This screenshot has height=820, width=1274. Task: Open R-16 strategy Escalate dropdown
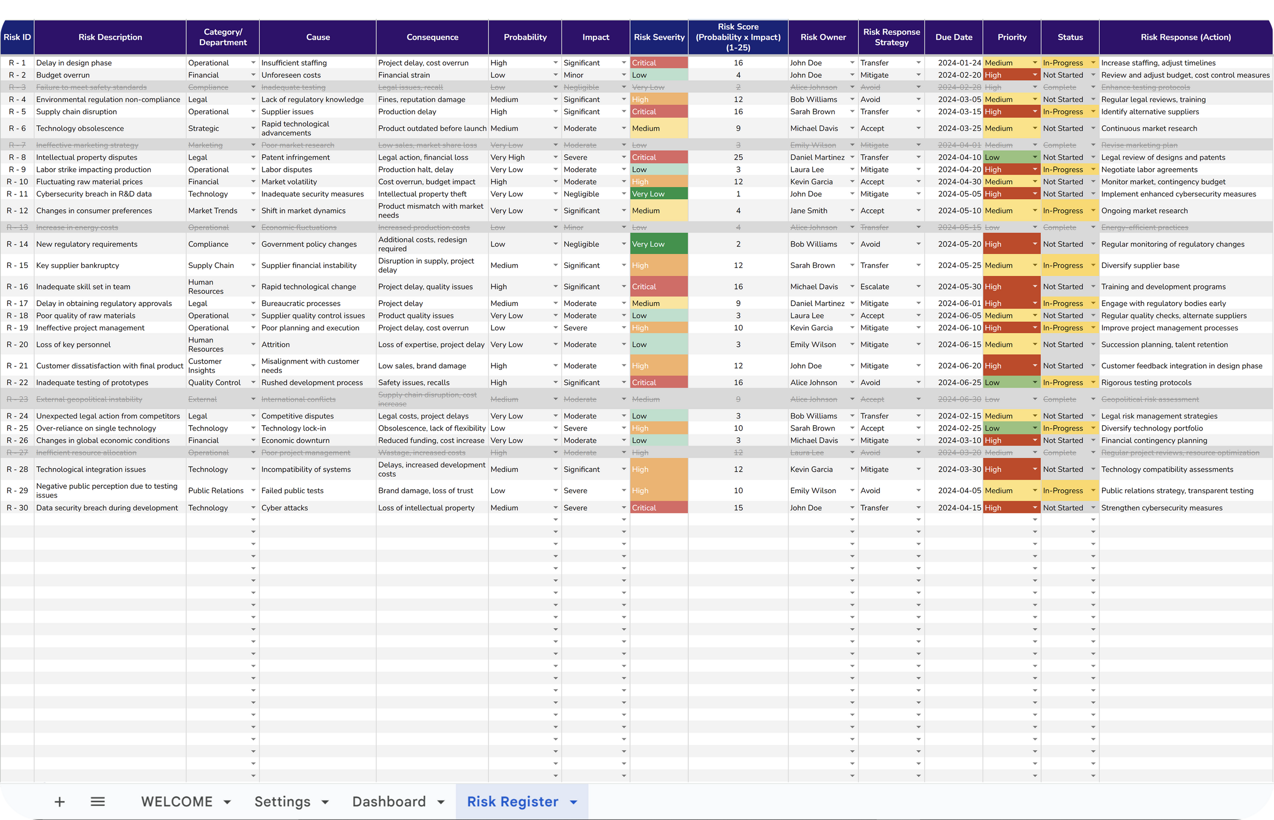[x=919, y=287]
